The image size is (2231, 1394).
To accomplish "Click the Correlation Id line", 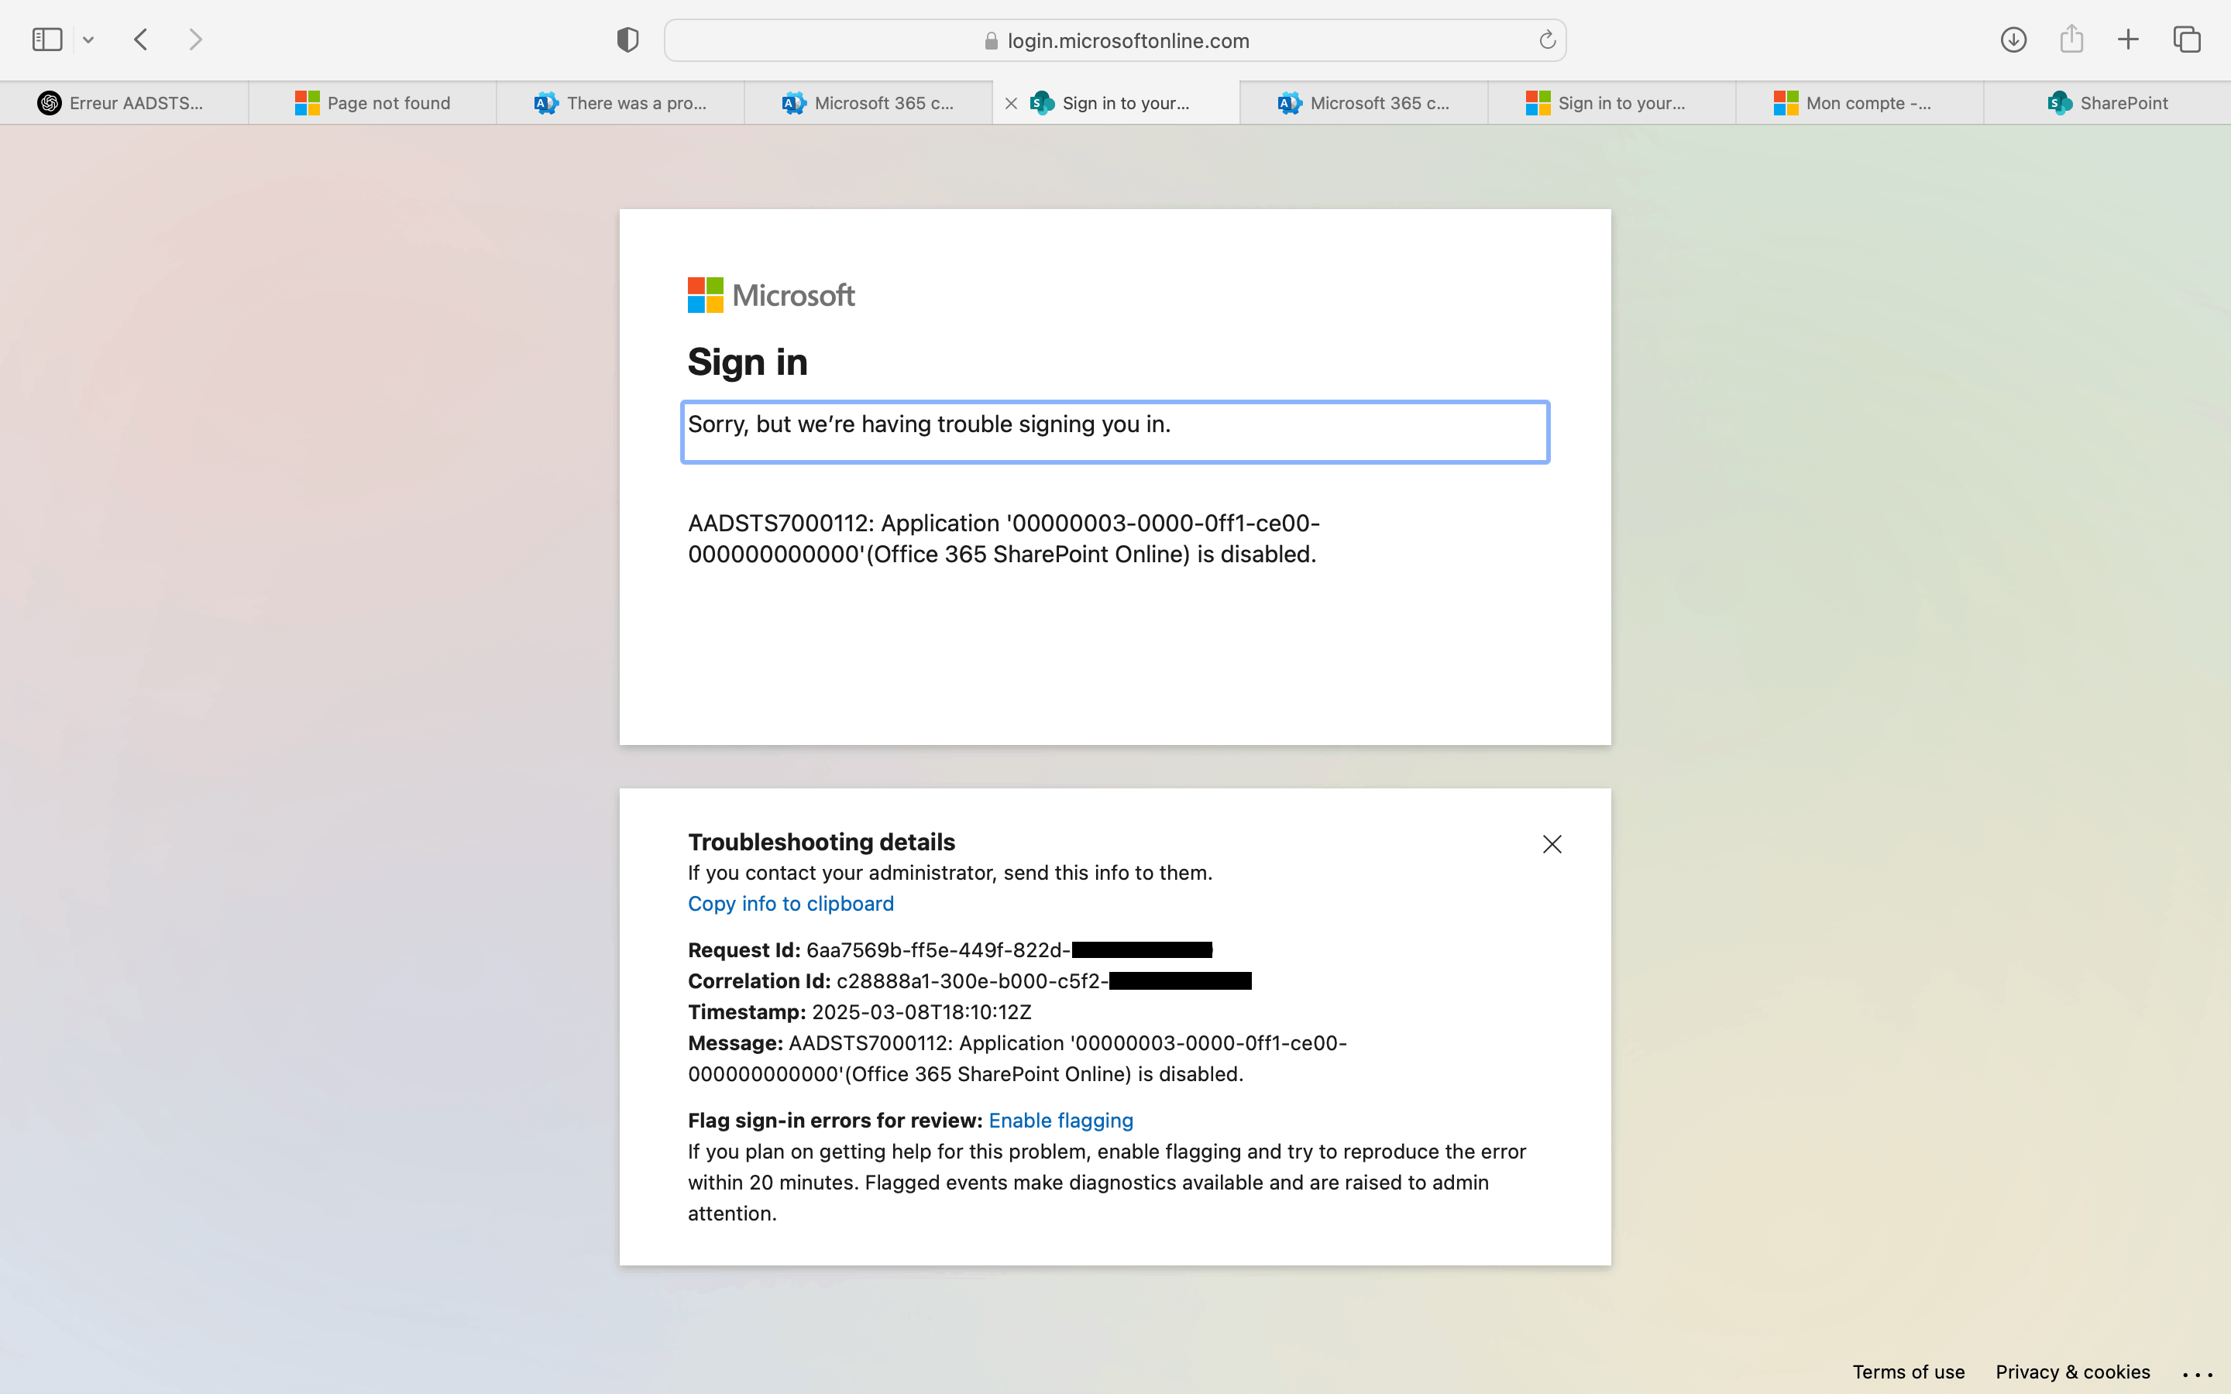I will coord(970,981).
